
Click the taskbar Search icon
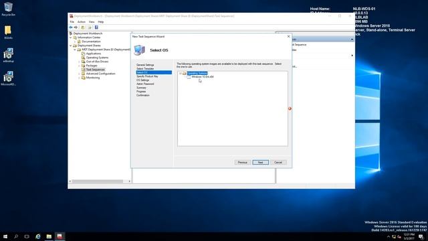click(x=16, y=236)
